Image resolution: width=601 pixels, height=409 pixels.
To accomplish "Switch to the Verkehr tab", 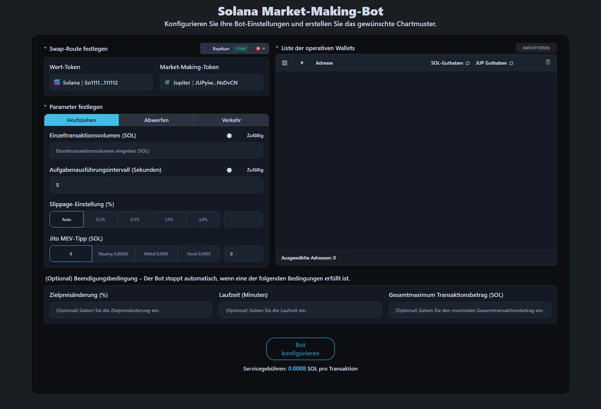I will point(231,120).
